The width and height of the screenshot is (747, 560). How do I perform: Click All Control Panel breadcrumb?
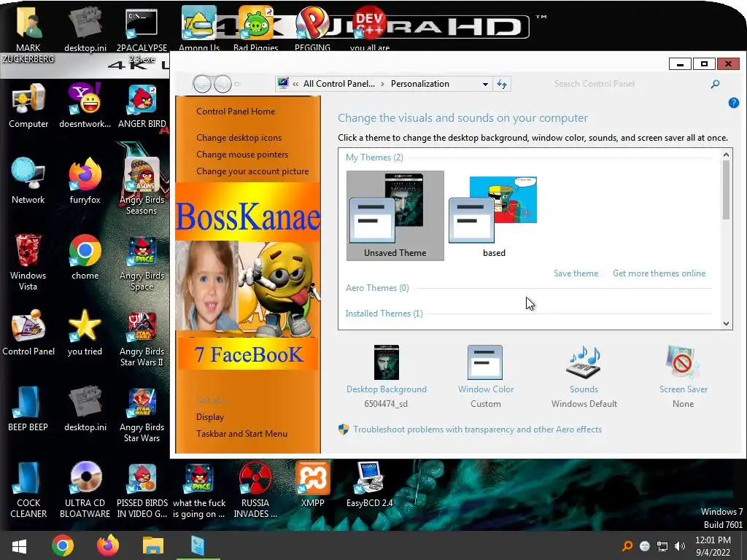point(338,84)
